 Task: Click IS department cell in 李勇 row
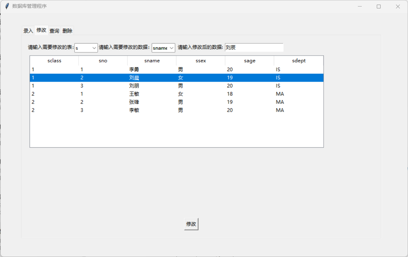coord(278,70)
